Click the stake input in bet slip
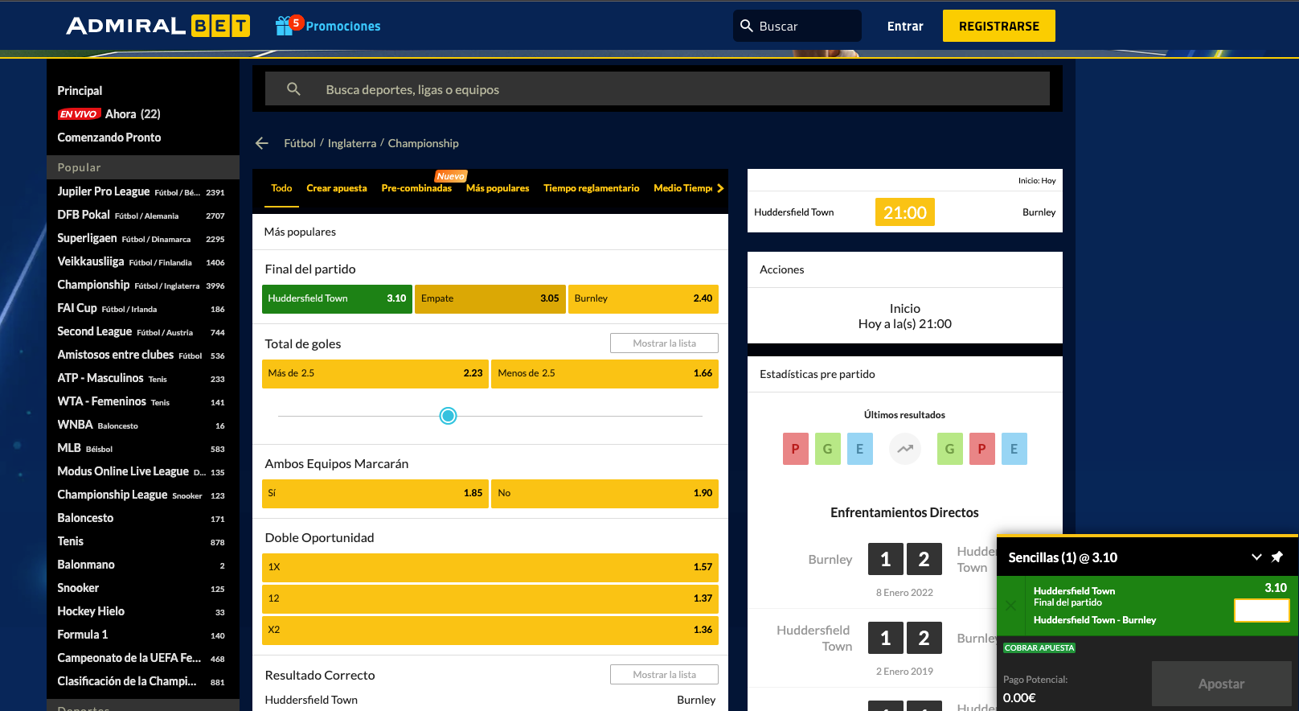Viewport: 1299px width, 711px height. pos(1262,610)
